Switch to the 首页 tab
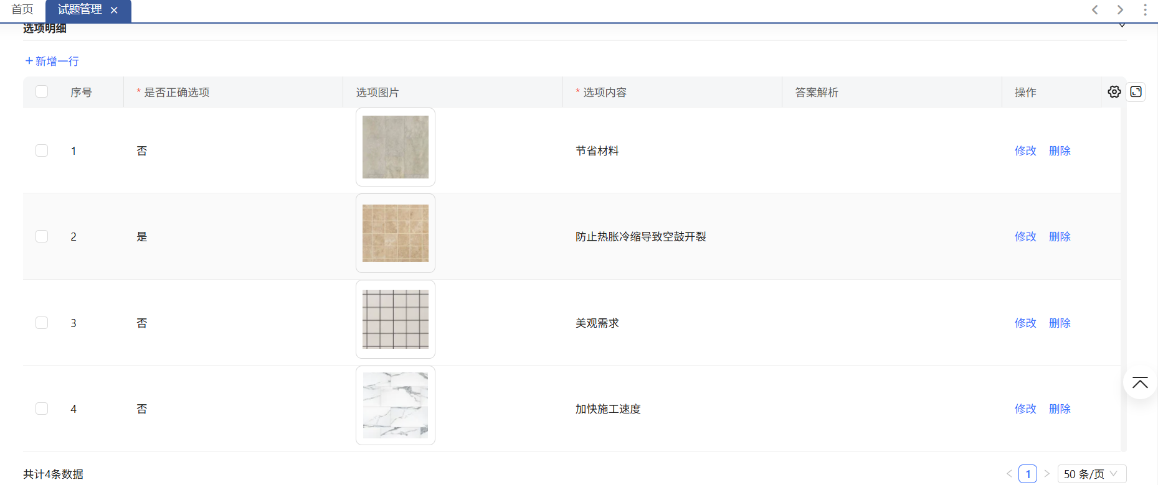The image size is (1158, 485). point(22,10)
